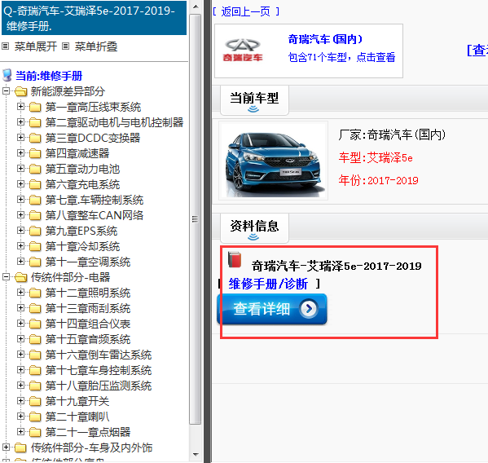
Task: Click the sidebar scrollbar down arrow
Action: pyautogui.click(x=196, y=454)
